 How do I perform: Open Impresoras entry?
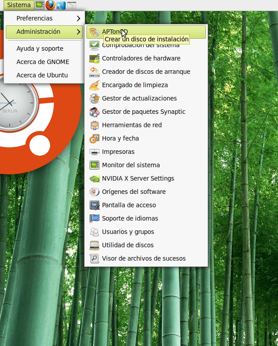coord(118,152)
